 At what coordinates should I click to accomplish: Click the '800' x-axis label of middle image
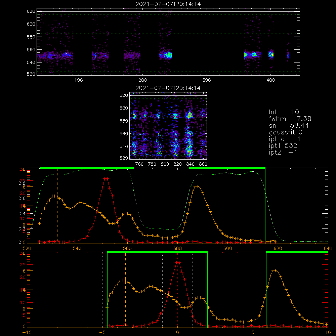[x=165, y=164]
